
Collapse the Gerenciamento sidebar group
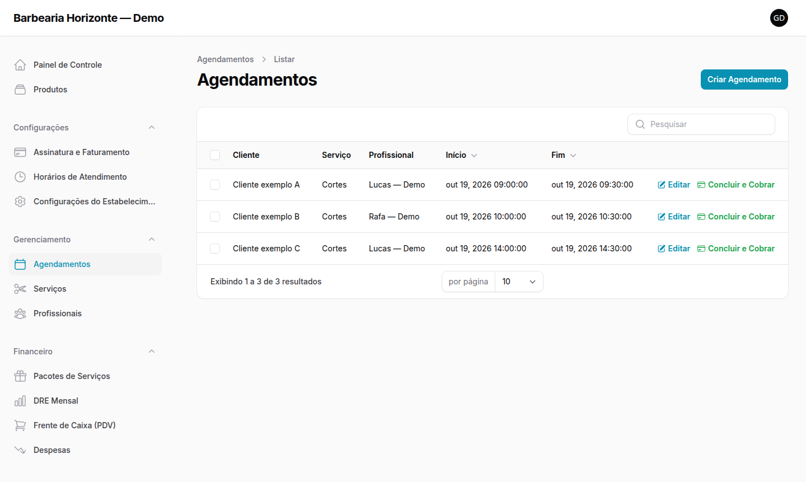[152, 240]
